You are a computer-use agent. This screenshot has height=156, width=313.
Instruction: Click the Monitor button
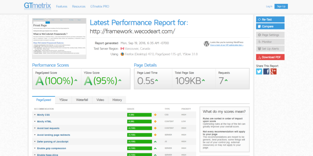[270, 42]
